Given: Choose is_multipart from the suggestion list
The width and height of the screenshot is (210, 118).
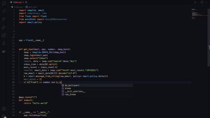Looking at the screenshot, I should coord(97,85).
